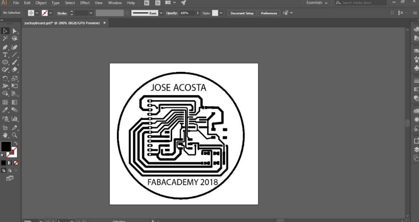Apply None mode button
This screenshot has height=222, width=419.
click(x=16, y=163)
